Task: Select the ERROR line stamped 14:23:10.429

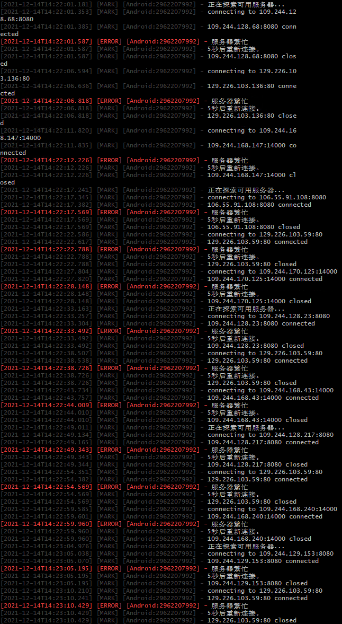Action: 124,605
